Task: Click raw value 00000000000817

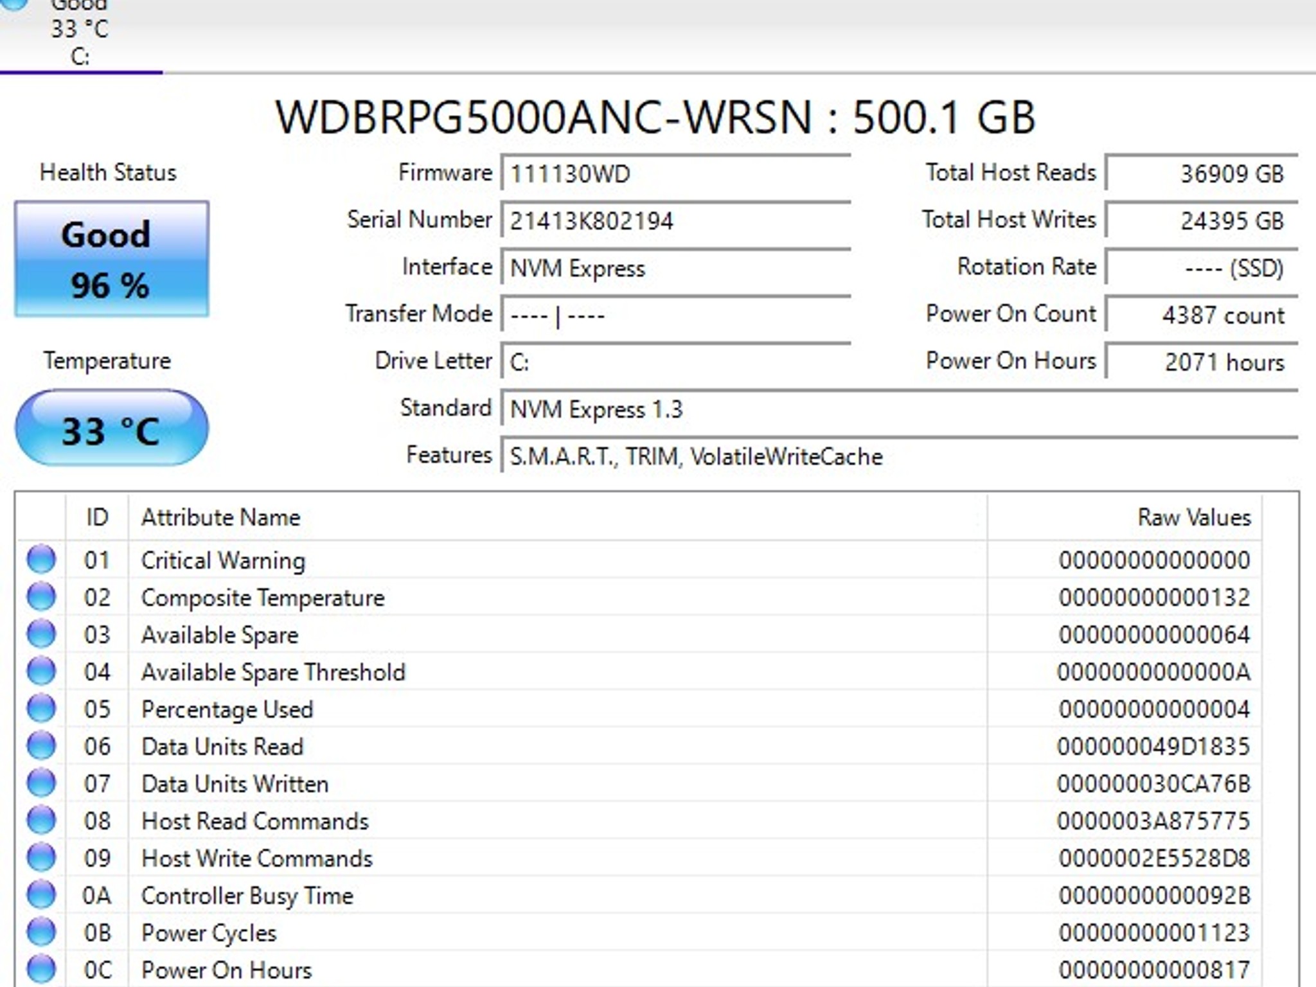Action: click(x=1154, y=970)
